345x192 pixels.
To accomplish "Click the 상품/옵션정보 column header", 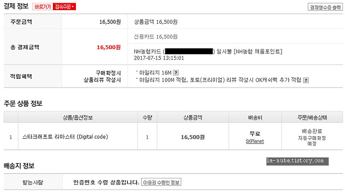I will point(78,117).
